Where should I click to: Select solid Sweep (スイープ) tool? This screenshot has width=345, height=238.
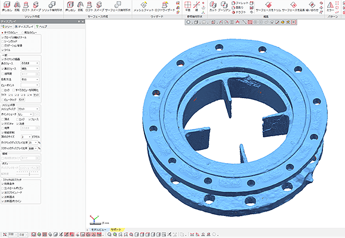tap(36, 7)
